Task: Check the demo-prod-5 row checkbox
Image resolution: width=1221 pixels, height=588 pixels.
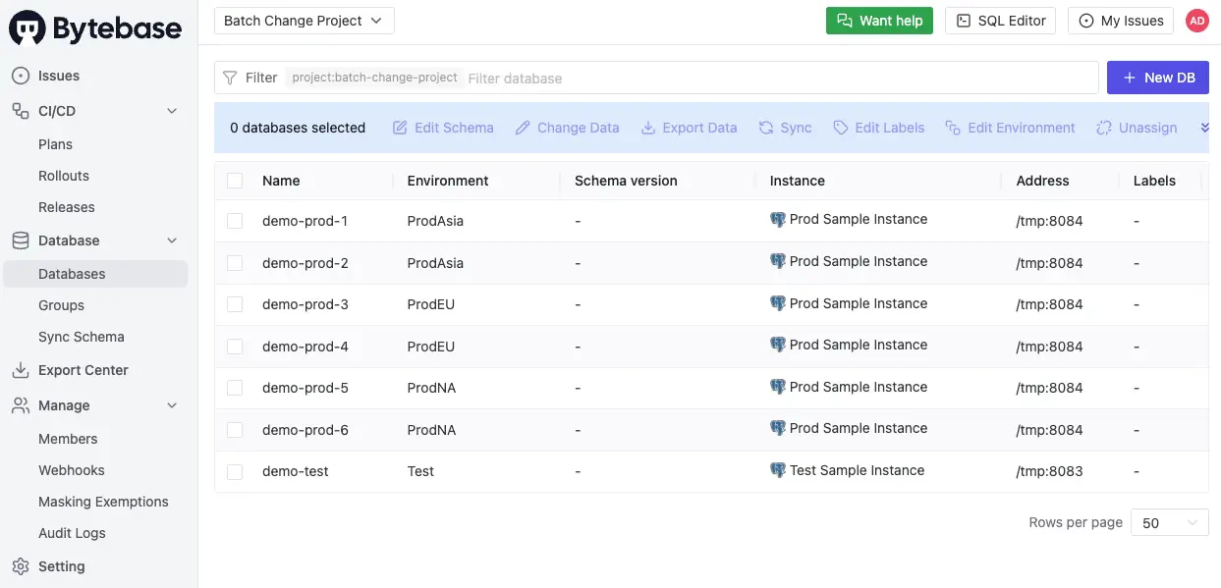Action: tap(235, 388)
